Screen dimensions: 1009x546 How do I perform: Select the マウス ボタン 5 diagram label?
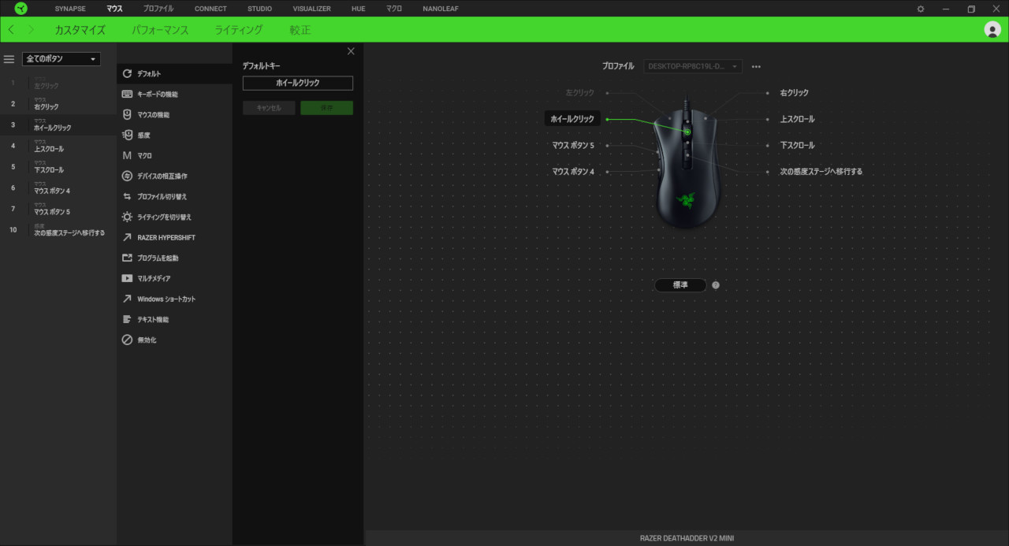[573, 145]
